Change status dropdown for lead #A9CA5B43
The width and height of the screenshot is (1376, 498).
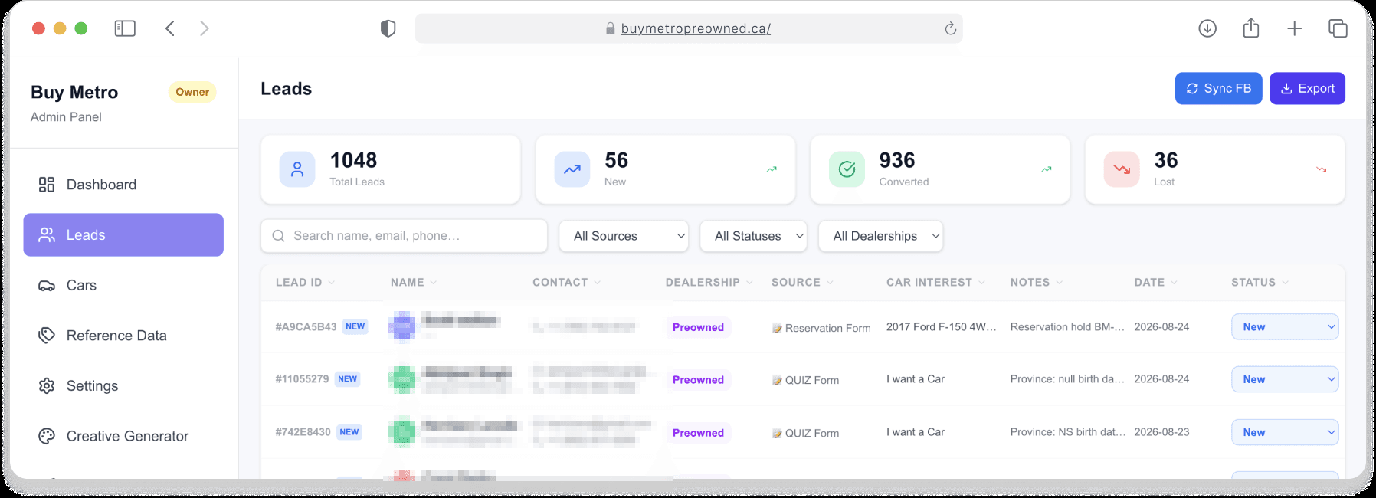pyautogui.click(x=1285, y=326)
